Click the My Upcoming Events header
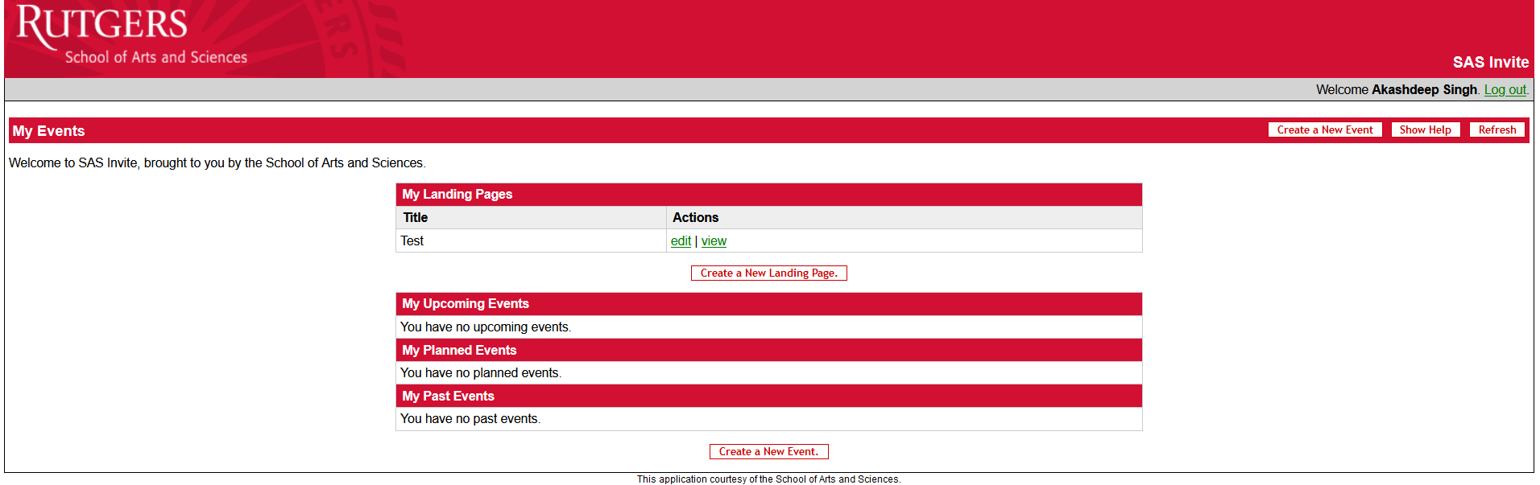 [x=769, y=304]
